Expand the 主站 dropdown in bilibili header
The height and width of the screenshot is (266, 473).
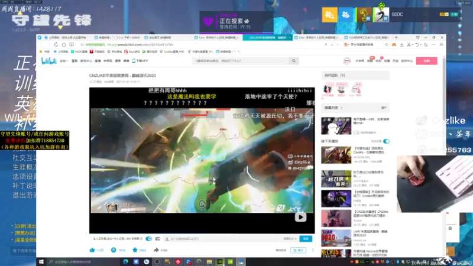click(64, 61)
